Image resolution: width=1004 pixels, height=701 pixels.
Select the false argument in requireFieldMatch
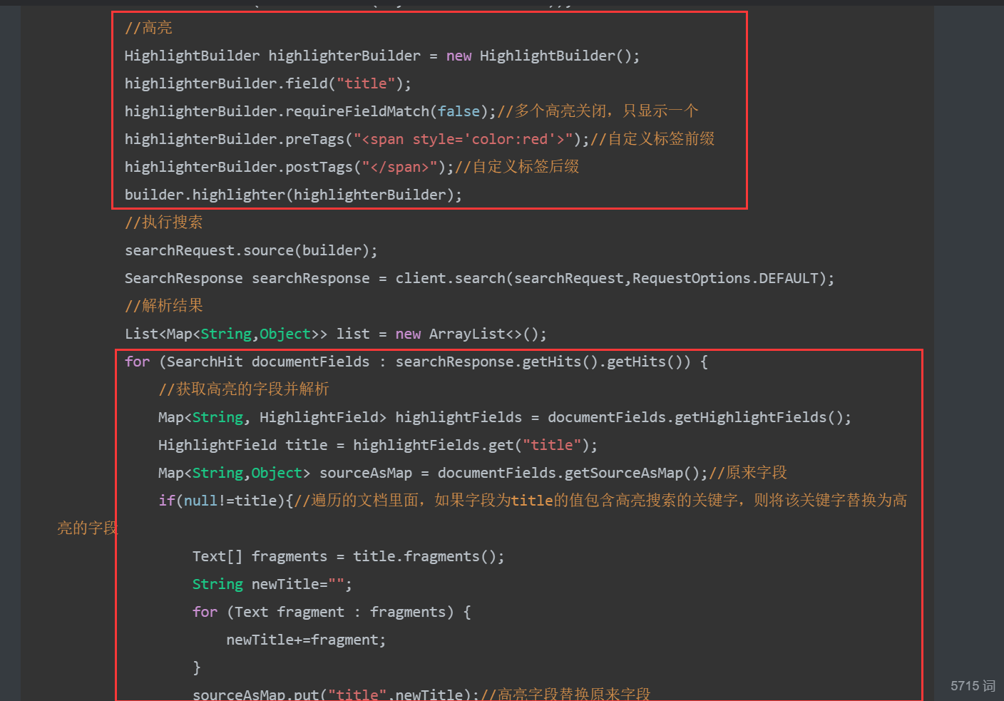(x=459, y=111)
